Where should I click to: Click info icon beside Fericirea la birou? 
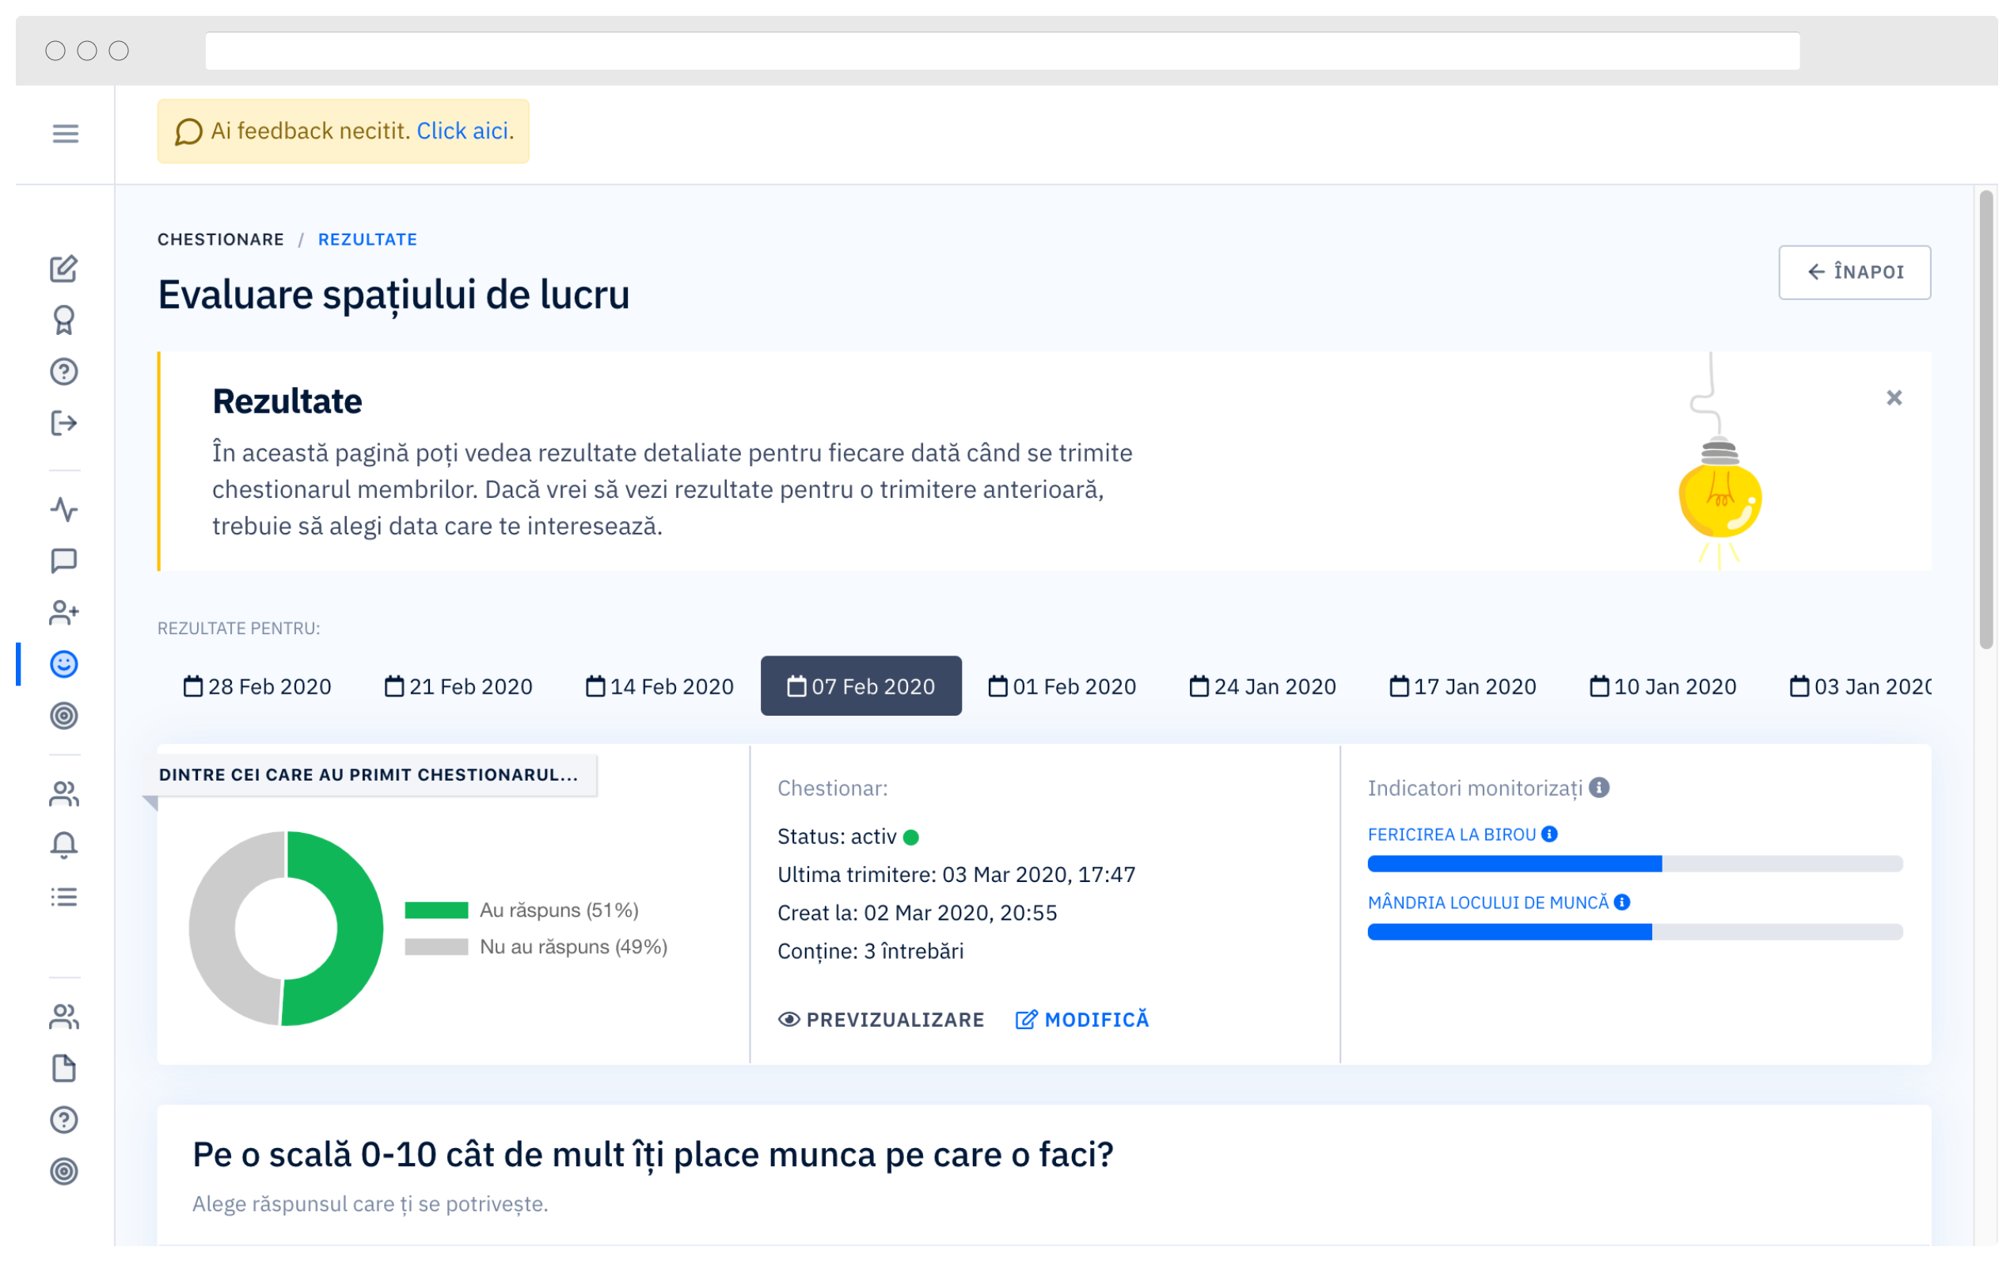point(1549,834)
